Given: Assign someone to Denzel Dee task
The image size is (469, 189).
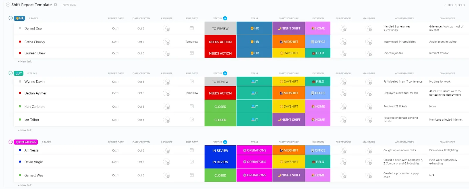Looking at the screenshot, I should (x=166, y=28).
